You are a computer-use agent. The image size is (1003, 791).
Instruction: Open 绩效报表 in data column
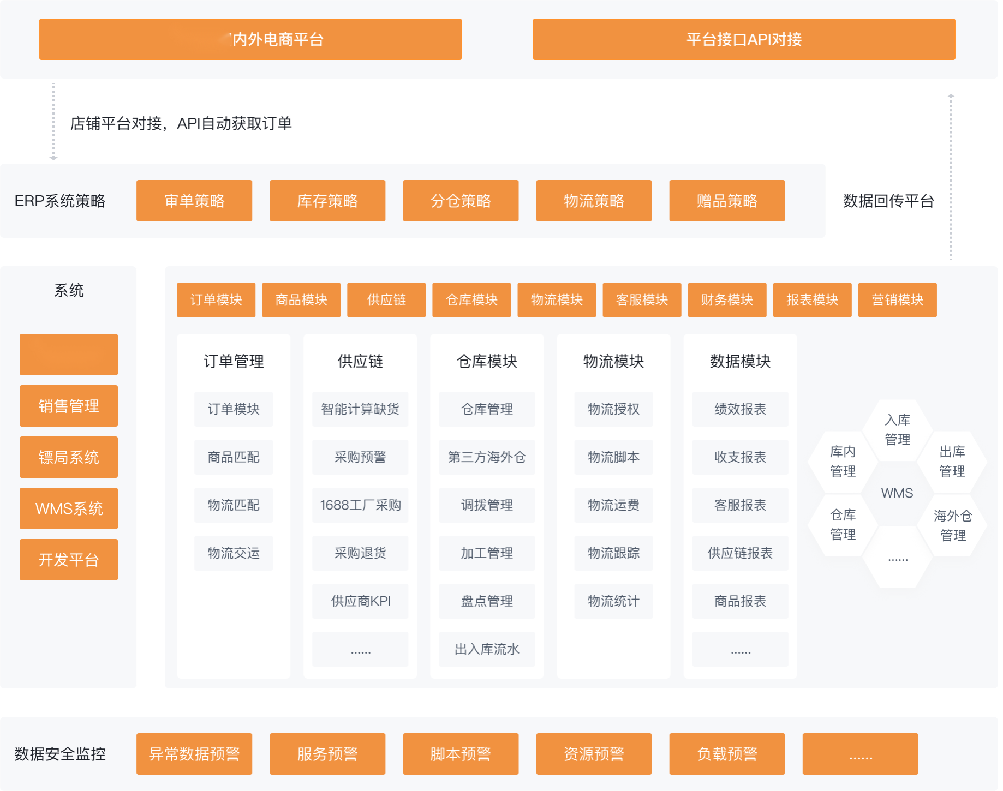click(740, 409)
